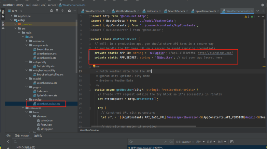This screenshot has width=267, height=149.
Task: Expand the common folder
Action: pyautogui.click(x=26, y=41)
